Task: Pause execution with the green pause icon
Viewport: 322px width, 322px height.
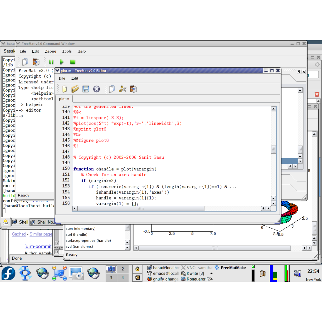Action: point(51,62)
